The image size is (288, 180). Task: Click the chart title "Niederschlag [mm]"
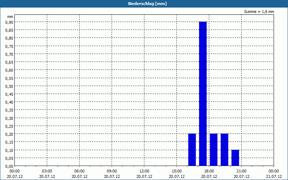click(x=147, y=4)
